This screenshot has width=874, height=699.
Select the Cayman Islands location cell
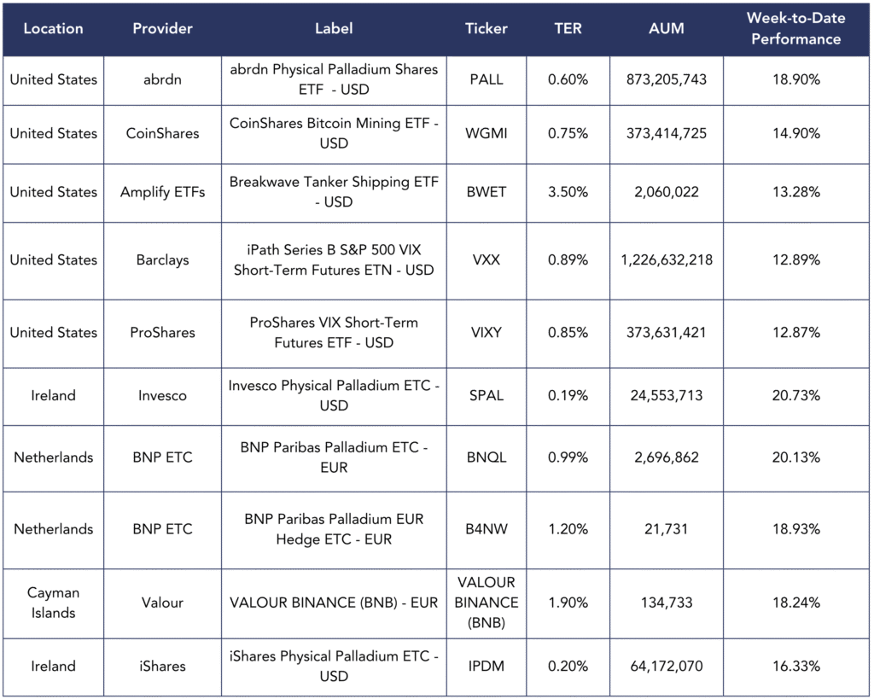[53, 603]
